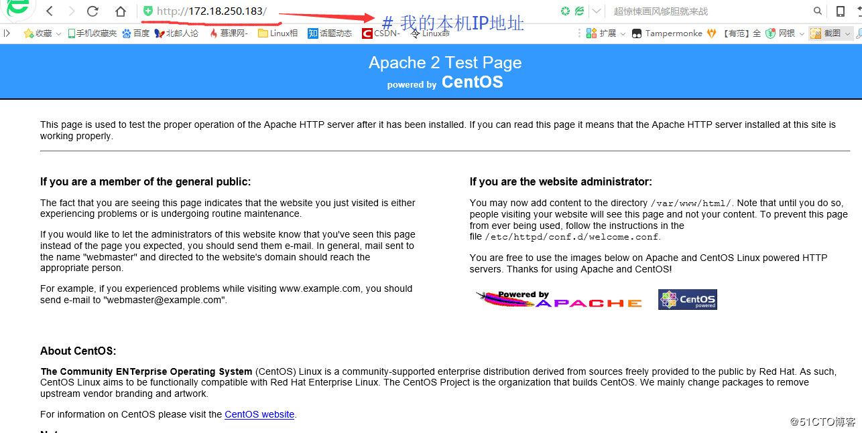Open the 网银 security extension

[x=771, y=33]
